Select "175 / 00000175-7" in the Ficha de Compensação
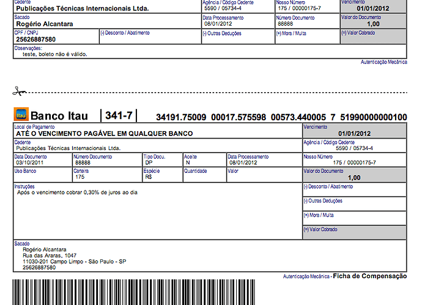Screen dimensions: 422x305 354,163
